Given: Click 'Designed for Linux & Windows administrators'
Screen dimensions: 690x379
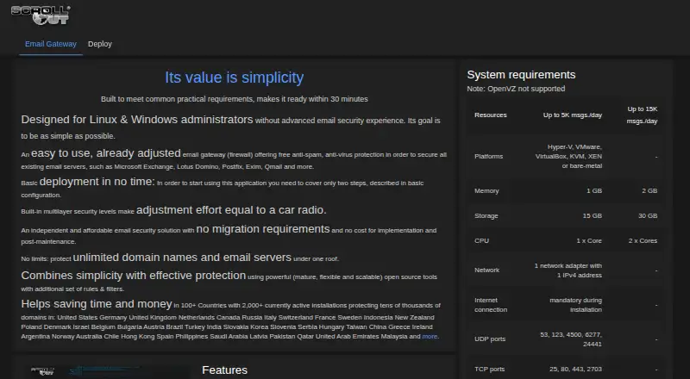Looking at the screenshot, I should point(137,120).
